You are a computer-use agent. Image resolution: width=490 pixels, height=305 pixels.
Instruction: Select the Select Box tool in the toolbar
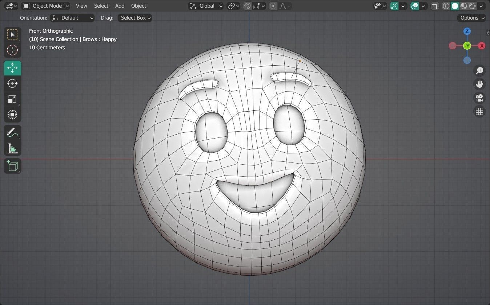[x=12, y=35]
